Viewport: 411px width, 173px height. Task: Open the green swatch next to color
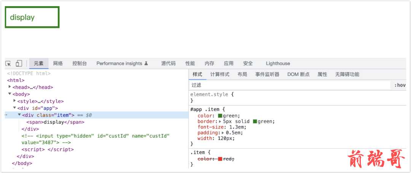point(220,116)
